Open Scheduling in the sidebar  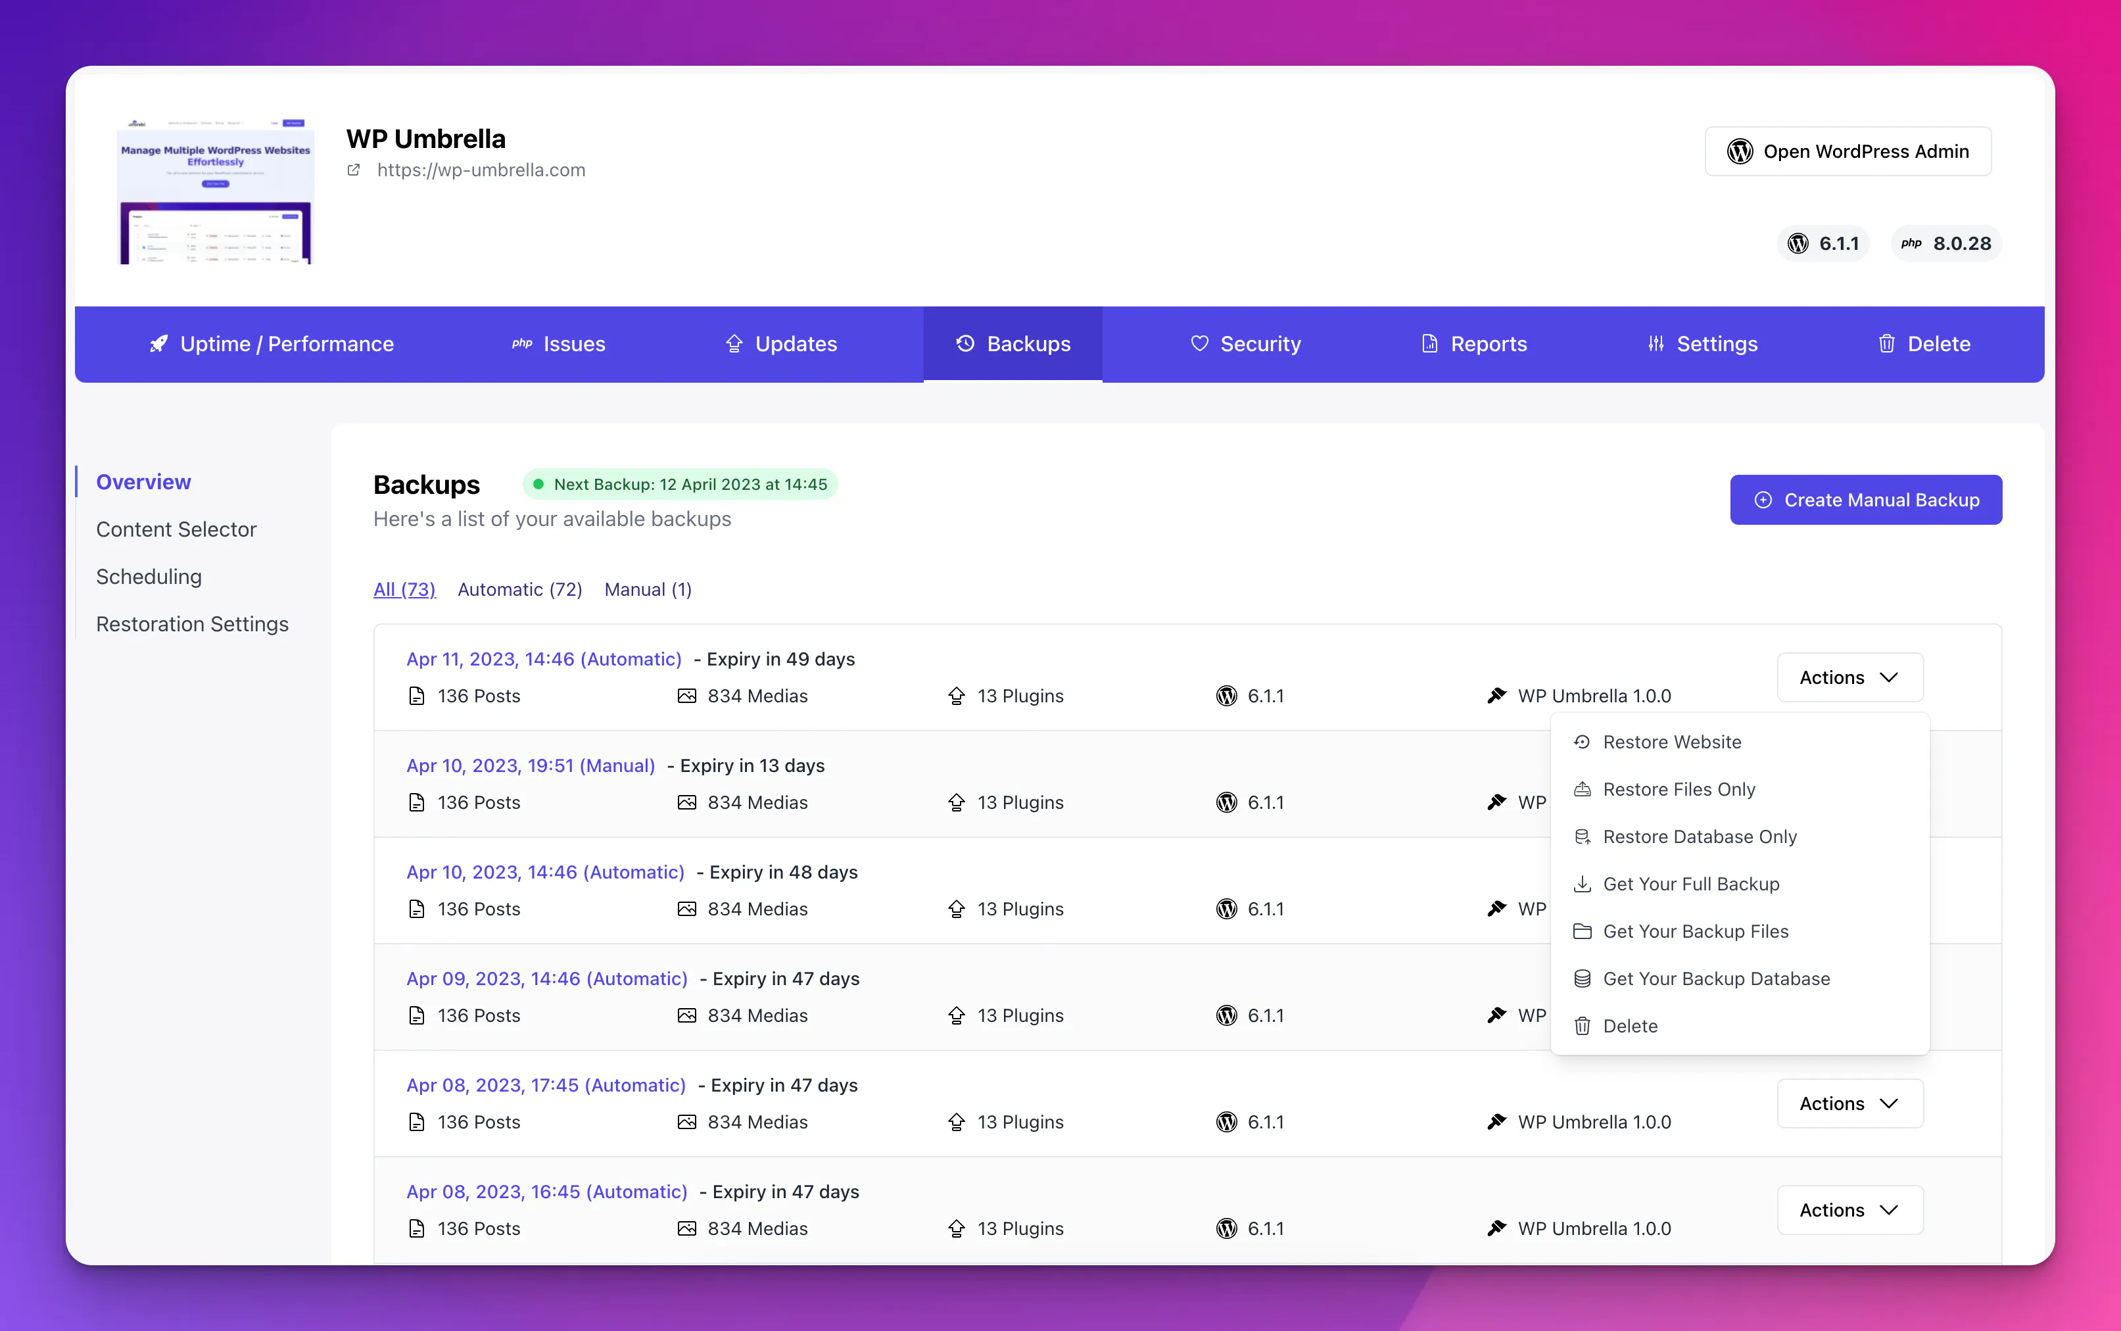149,577
